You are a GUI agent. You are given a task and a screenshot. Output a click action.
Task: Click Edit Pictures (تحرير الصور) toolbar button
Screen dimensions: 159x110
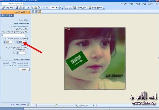[80, 7]
